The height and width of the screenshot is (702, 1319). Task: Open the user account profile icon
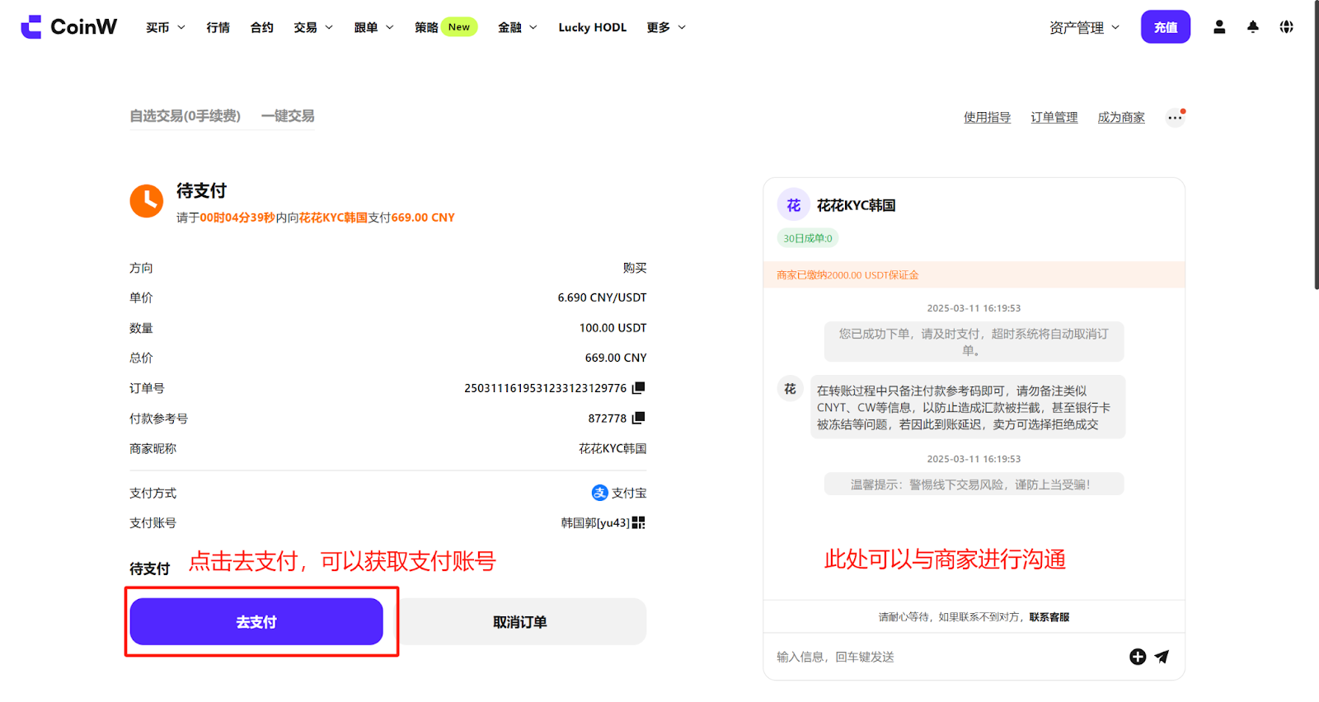click(x=1219, y=27)
